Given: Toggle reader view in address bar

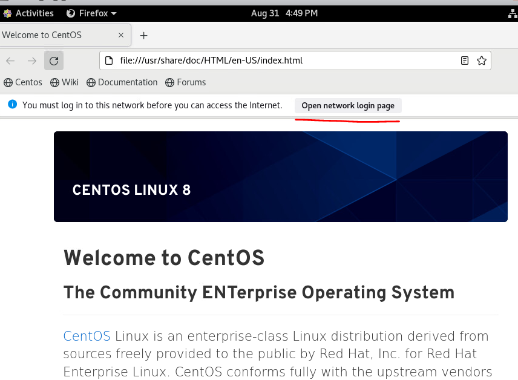Looking at the screenshot, I should (465, 61).
